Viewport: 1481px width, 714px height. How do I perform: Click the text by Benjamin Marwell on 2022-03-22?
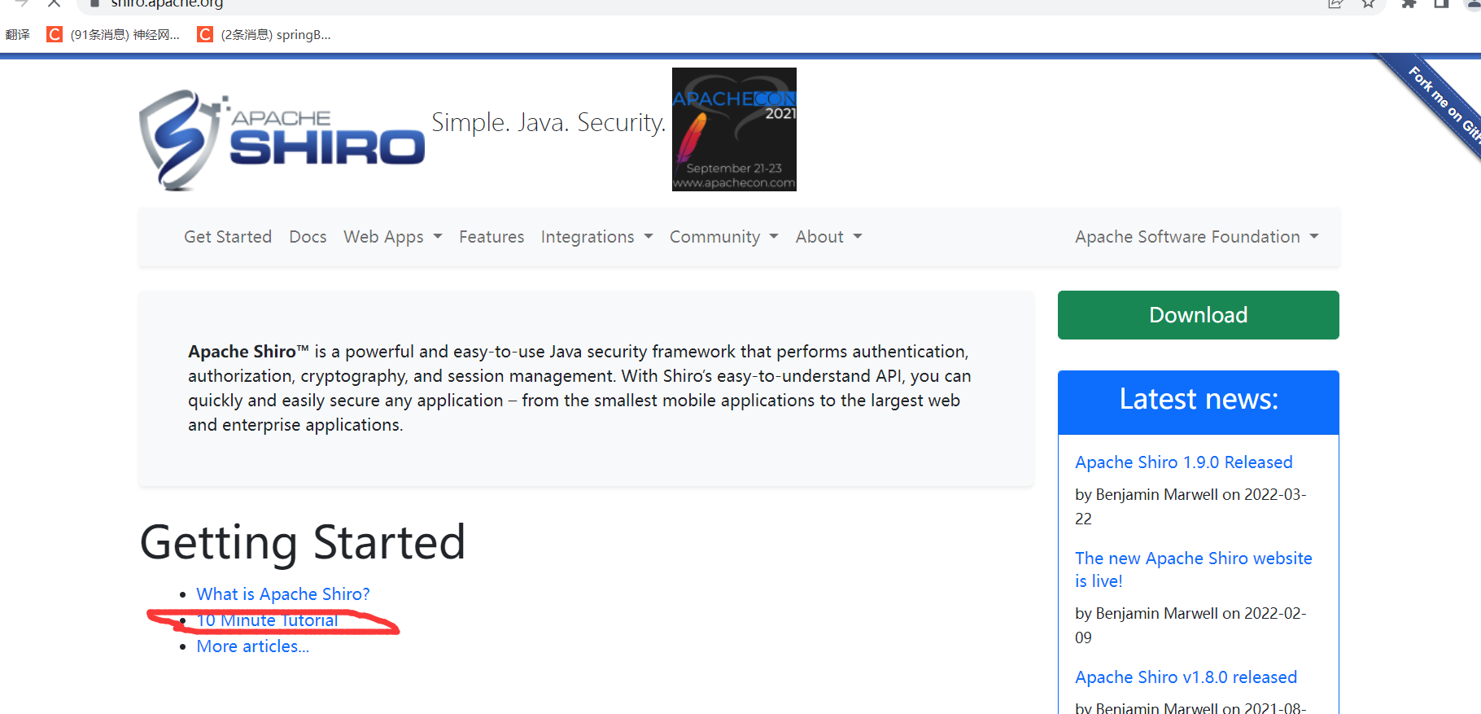[1190, 506]
